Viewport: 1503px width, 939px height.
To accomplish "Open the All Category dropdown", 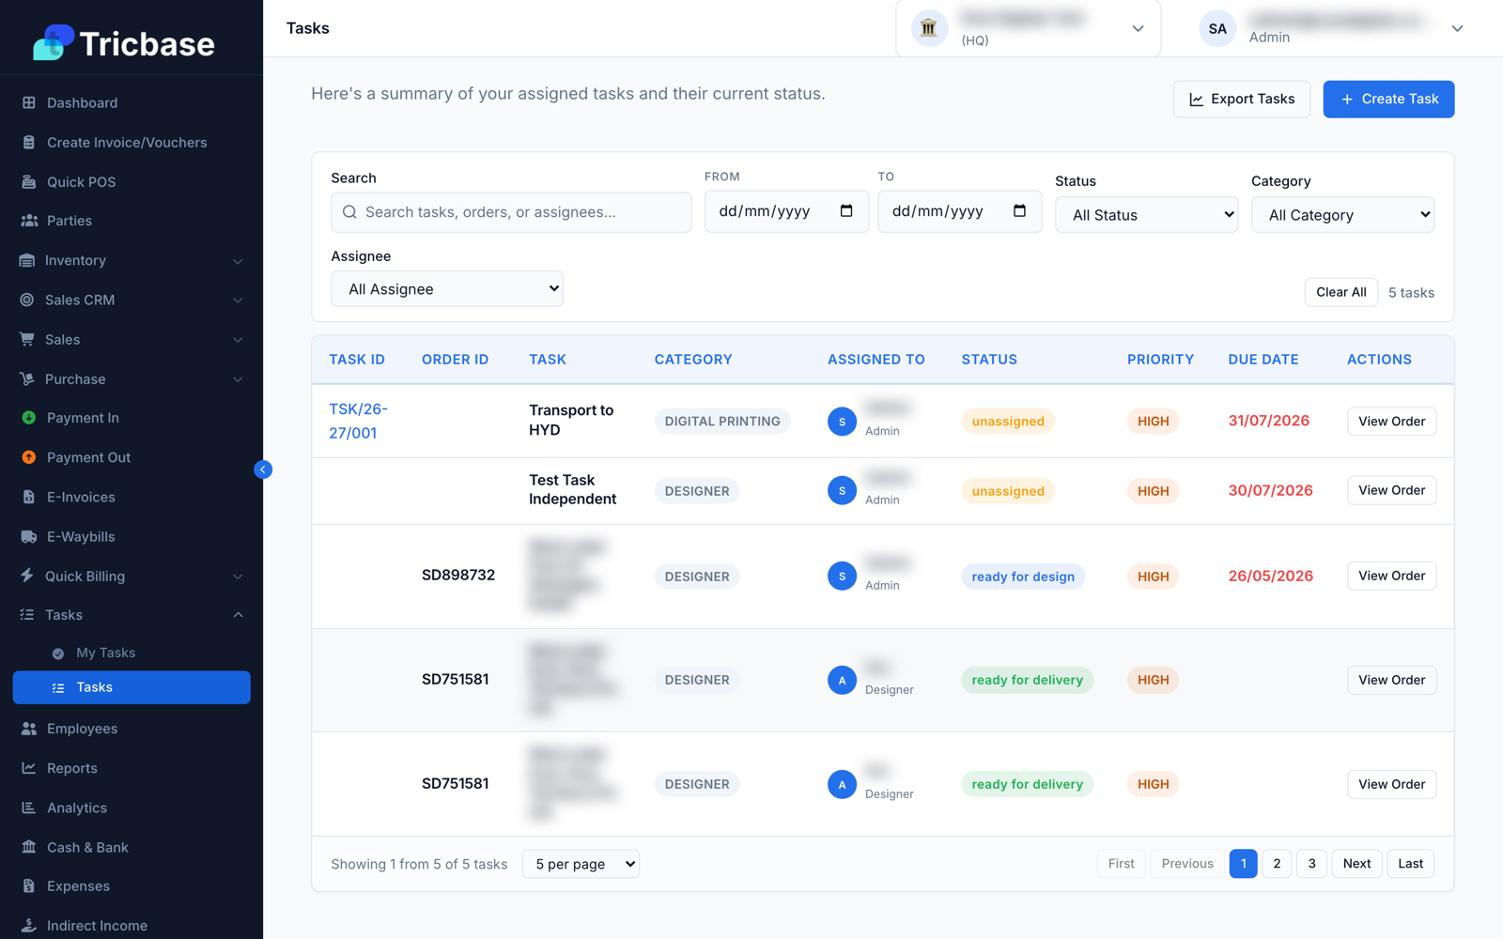I will tap(1342, 215).
